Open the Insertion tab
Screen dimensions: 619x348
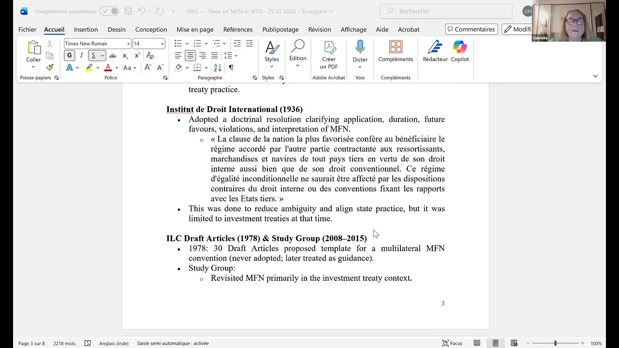pyautogui.click(x=86, y=29)
